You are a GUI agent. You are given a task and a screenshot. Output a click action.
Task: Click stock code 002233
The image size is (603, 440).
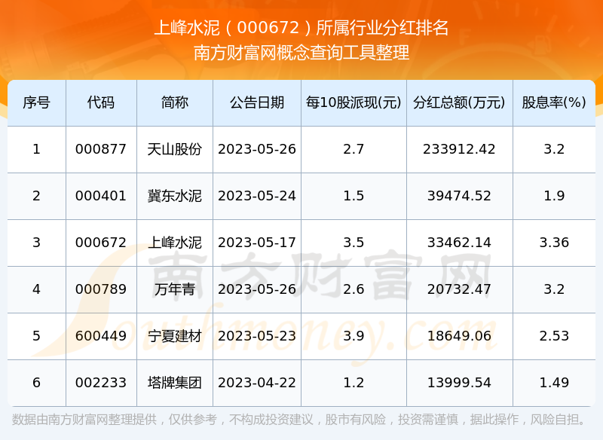101,383
